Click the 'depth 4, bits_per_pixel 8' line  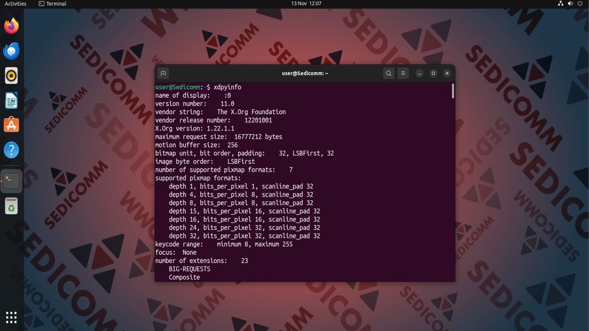[x=241, y=195]
